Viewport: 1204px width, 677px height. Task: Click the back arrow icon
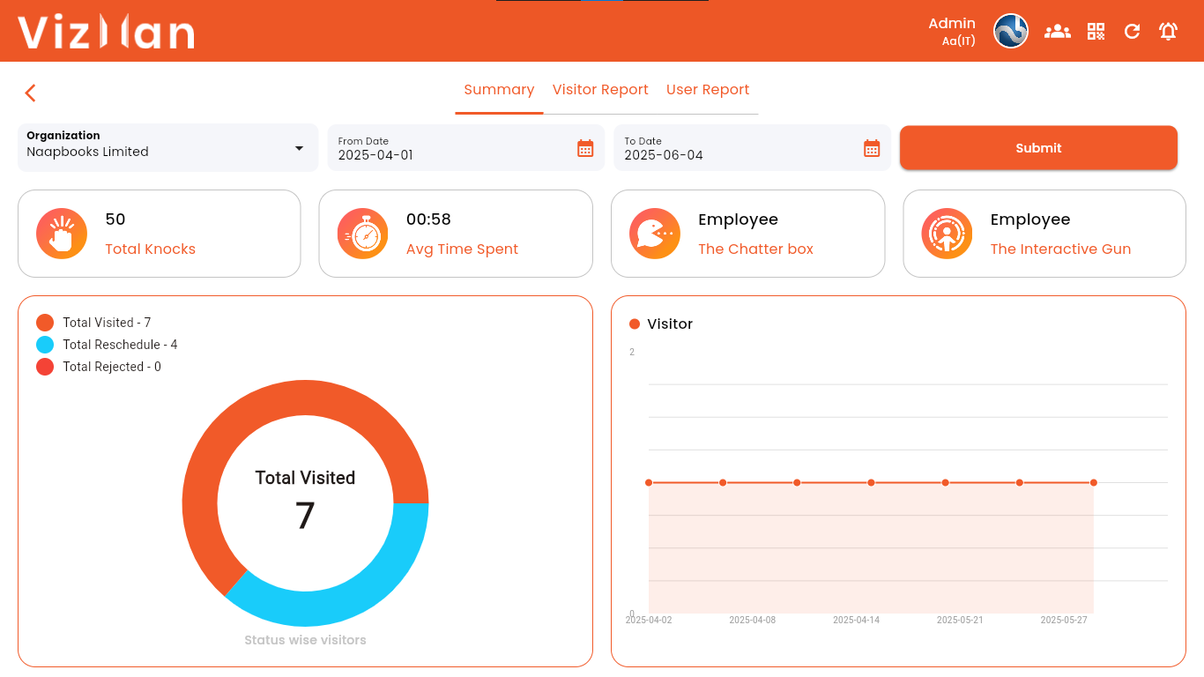click(30, 93)
